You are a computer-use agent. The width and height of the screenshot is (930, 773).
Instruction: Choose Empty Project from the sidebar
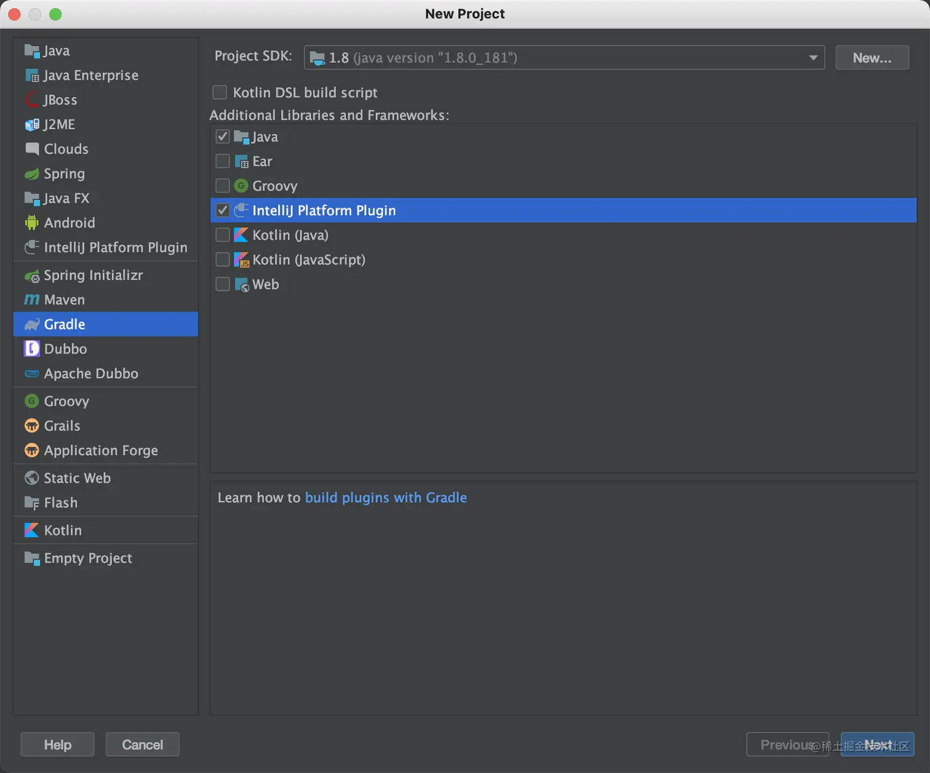pyautogui.click(x=88, y=558)
